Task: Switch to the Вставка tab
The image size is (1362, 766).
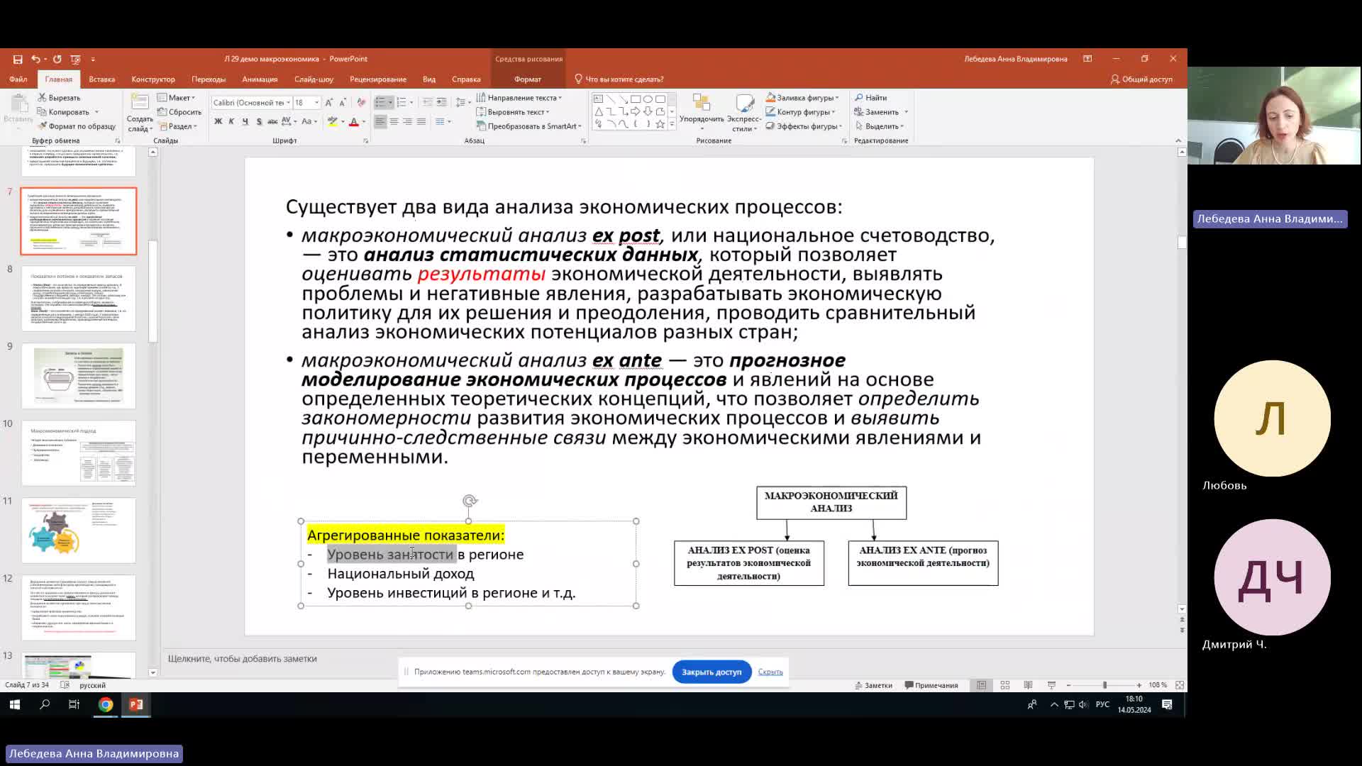Action: [101, 79]
